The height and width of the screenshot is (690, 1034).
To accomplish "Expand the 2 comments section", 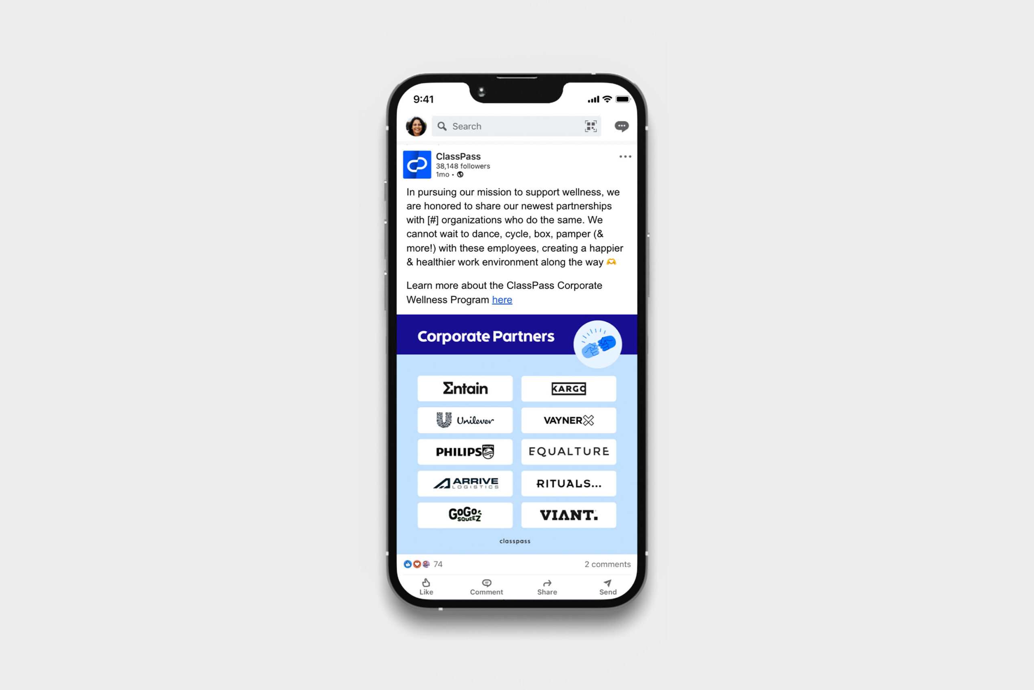I will tap(606, 563).
